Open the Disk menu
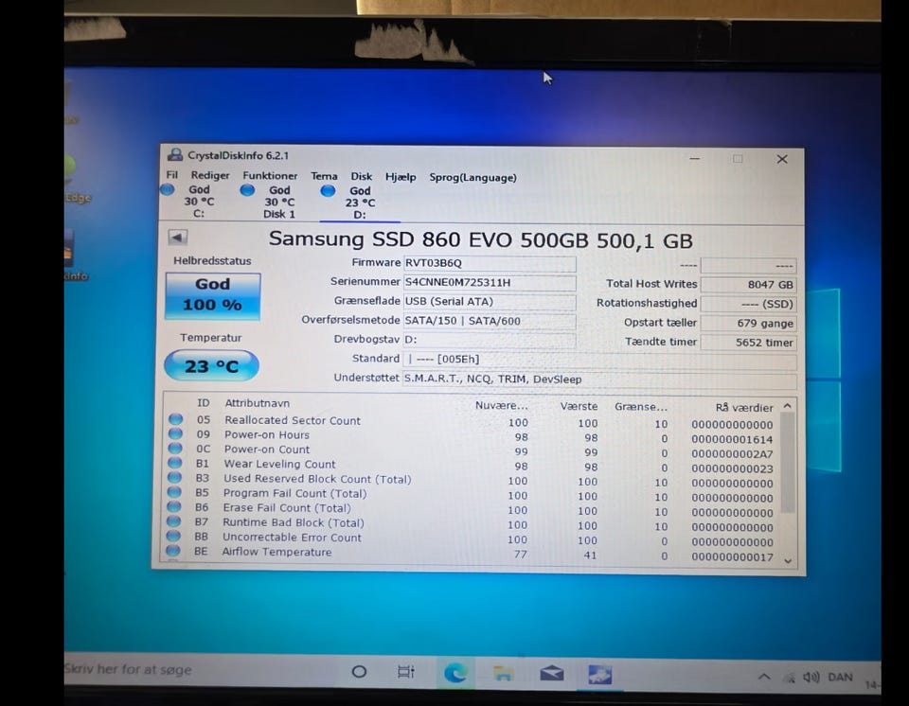Screen dimensions: 909x706 pos(361,176)
